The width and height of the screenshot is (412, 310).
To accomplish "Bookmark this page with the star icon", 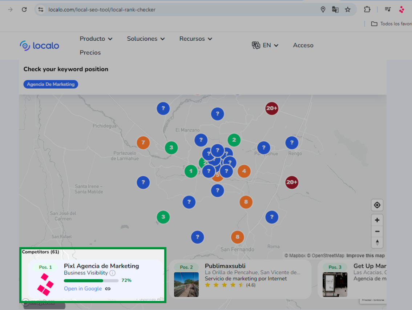I will point(348,10).
